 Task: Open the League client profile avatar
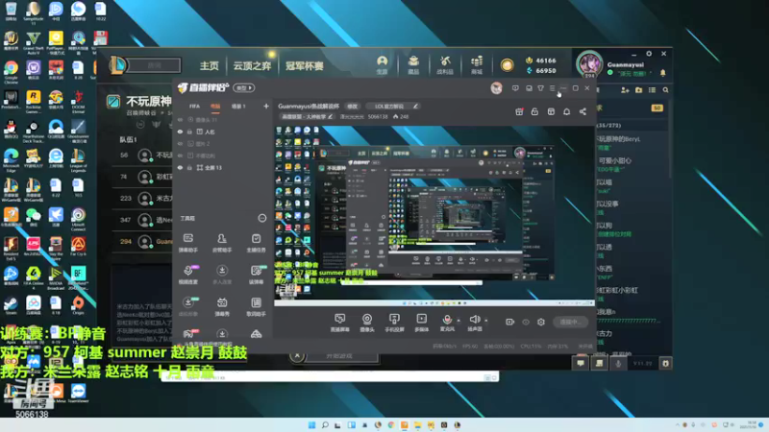click(589, 64)
